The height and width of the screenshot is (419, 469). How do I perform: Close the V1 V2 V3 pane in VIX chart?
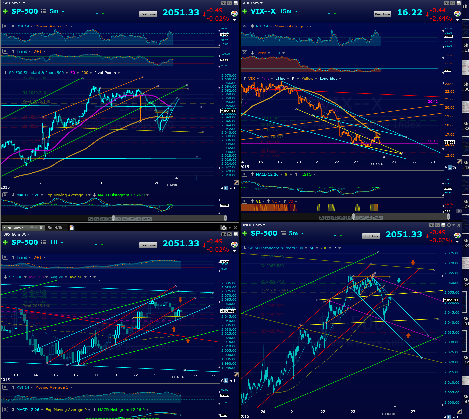coord(244,201)
